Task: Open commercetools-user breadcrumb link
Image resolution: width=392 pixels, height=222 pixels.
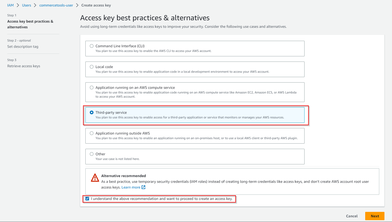Action: pos(56,5)
